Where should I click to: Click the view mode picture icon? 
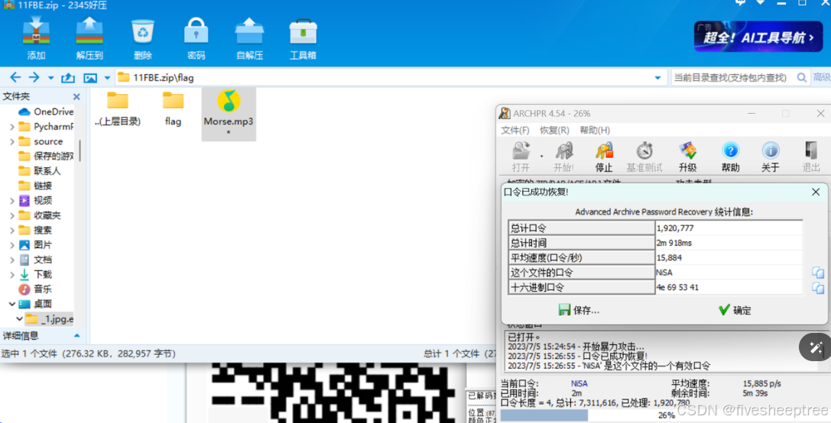pyautogui.click(x=90, y=78)
